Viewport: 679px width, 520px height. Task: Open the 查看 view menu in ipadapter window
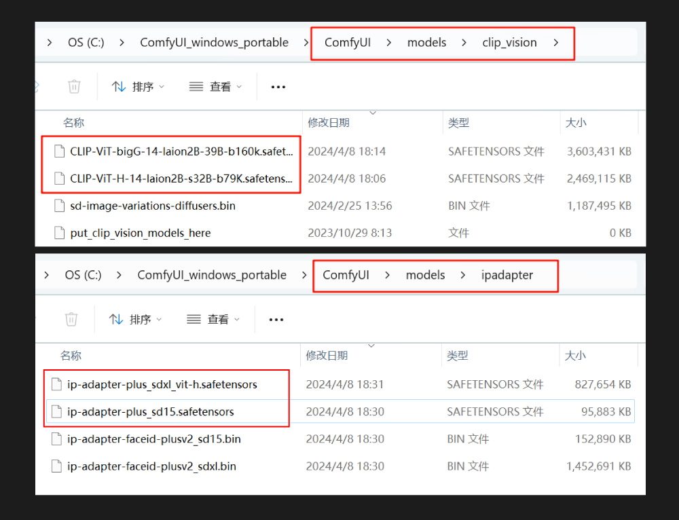tap(213, 320)
